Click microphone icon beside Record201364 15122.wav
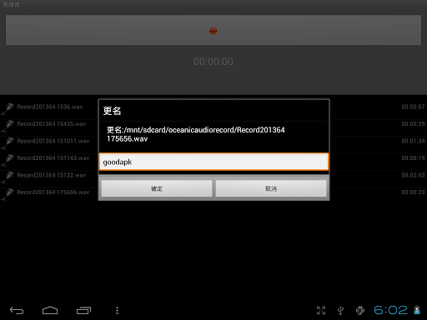 pyautogui.click(x=8, y=177)
